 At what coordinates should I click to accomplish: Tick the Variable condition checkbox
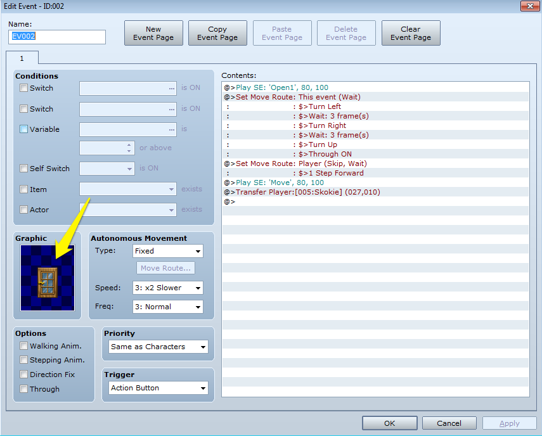pos(23,129)
